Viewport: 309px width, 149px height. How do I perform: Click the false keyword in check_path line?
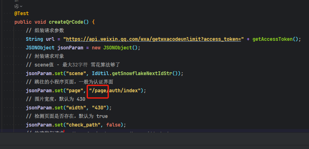point(113,125)
